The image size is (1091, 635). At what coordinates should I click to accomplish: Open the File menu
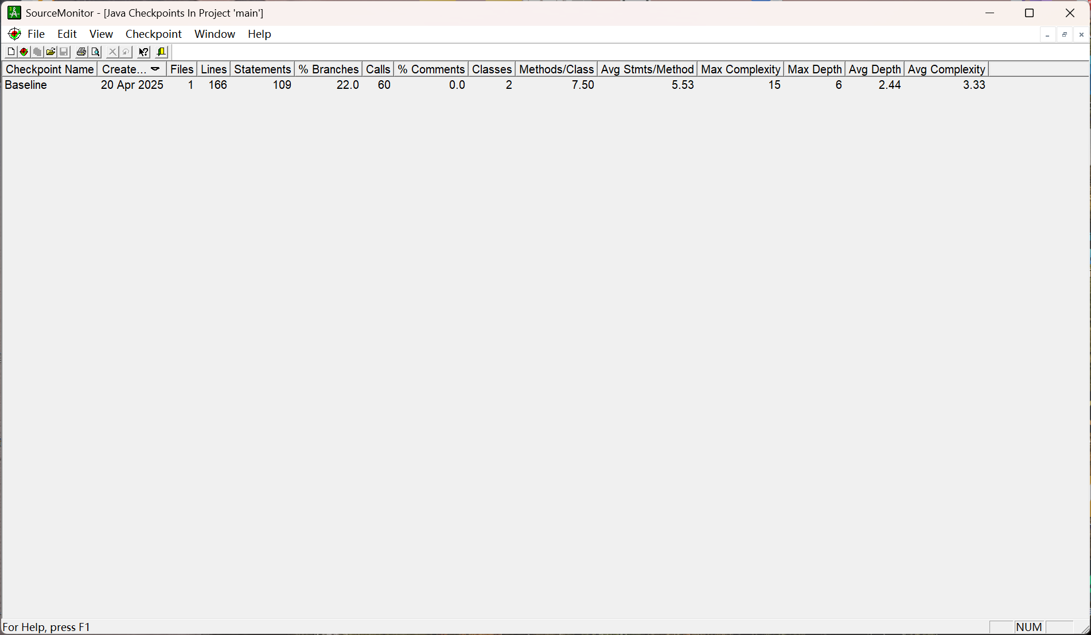click(x=36, y=34)
